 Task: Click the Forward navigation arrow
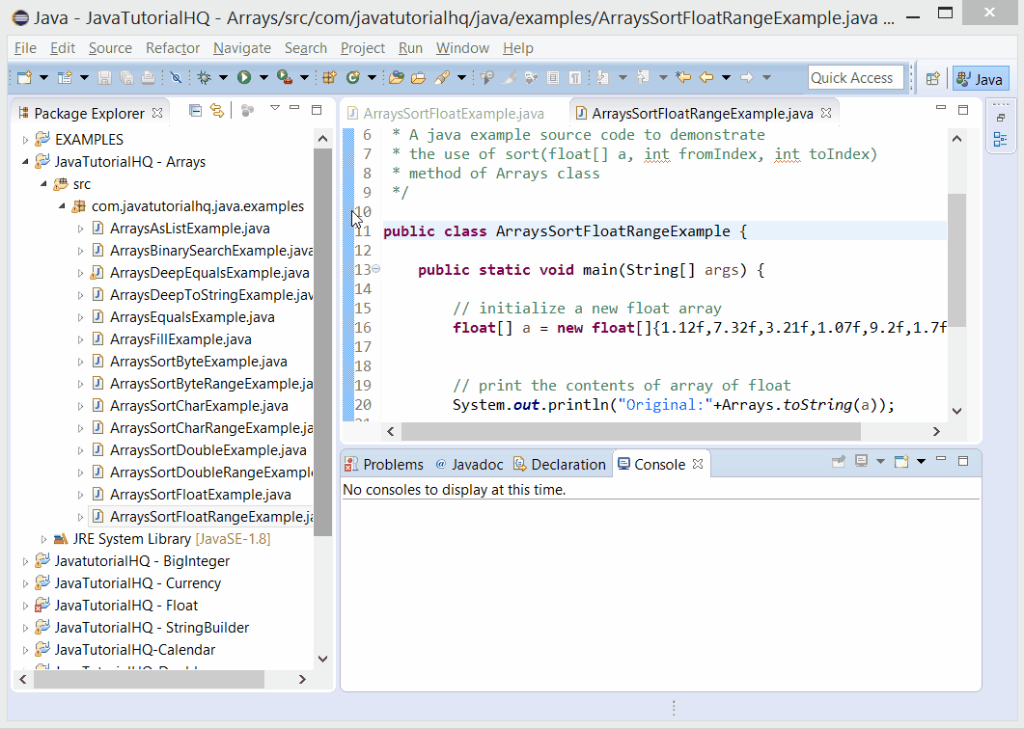pos(746,78)
